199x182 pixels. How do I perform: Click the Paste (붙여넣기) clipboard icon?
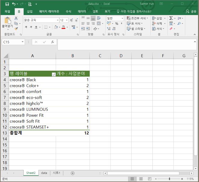click(x=8, y=20)
